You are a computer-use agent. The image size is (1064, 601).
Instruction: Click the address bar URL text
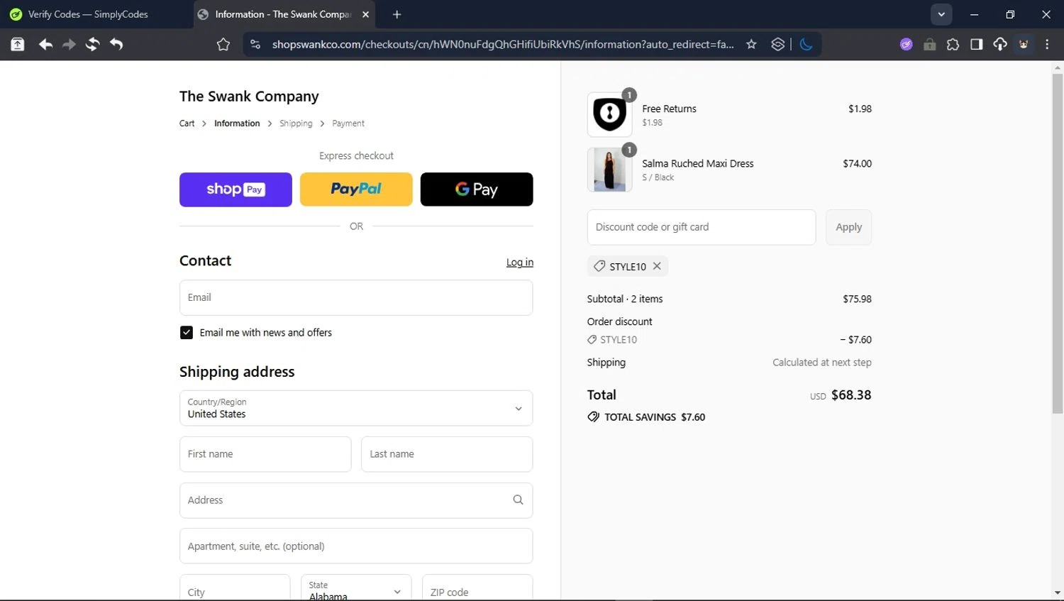(503, 44)
